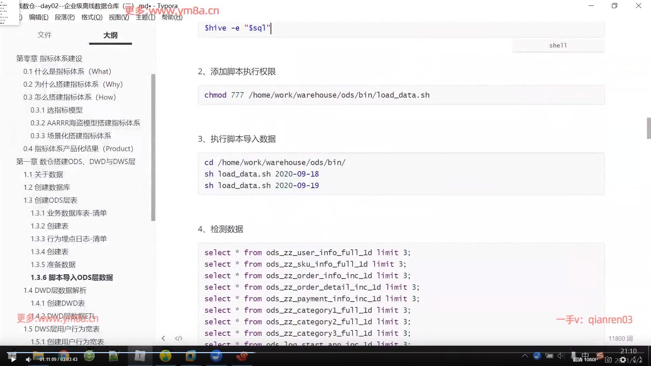651x366 pixels.
Task: Show hidden system tray icons chevron
Action: pos(525,355)
